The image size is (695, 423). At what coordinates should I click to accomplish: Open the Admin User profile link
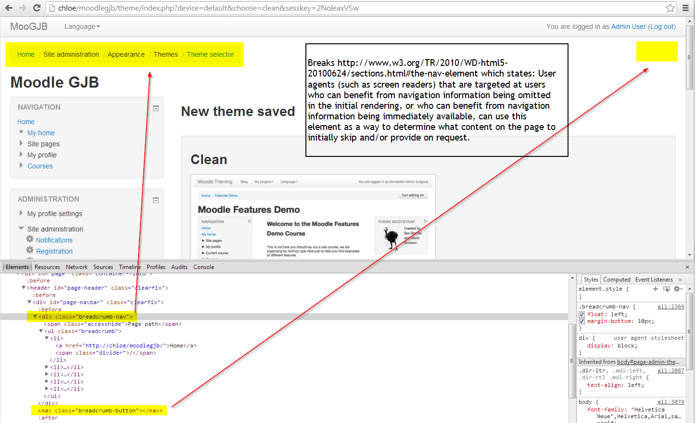[x=629, y=26]
